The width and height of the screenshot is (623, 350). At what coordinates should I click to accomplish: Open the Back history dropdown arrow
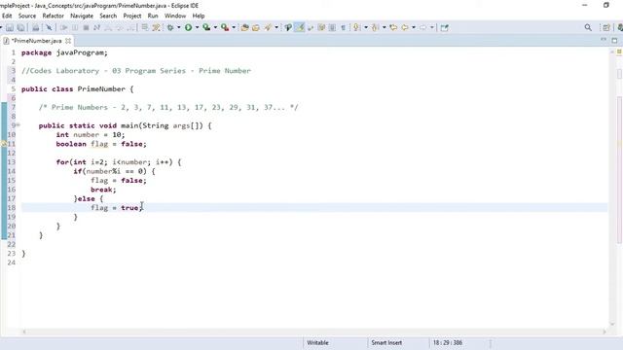click(x=413, y=27)
